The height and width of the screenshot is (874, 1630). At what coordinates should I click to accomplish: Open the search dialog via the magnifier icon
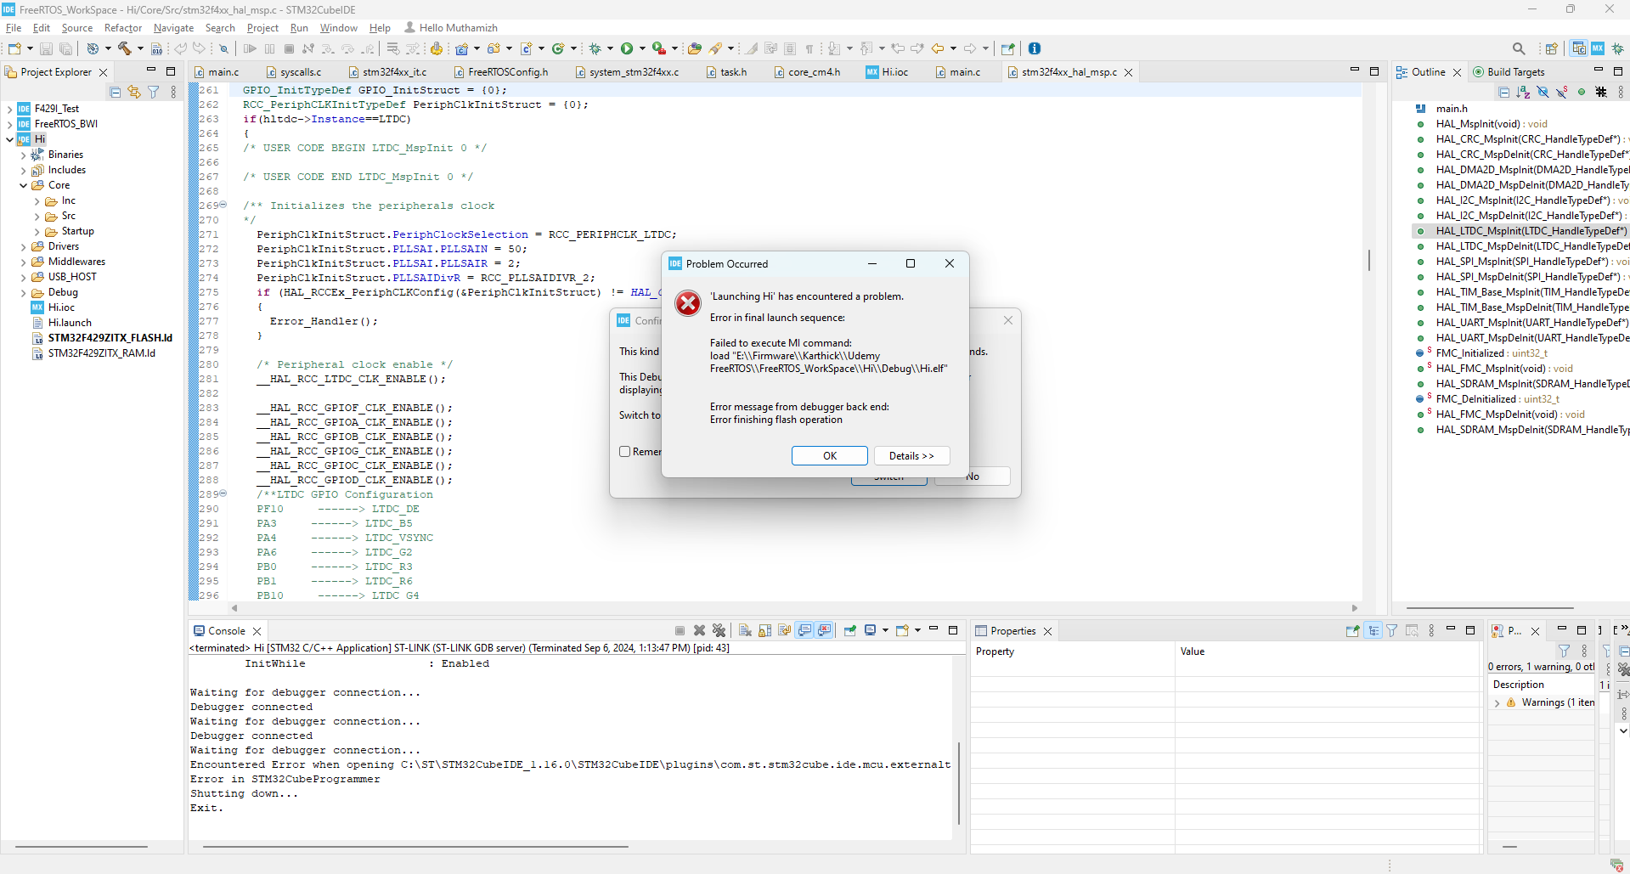[1519, 48]
